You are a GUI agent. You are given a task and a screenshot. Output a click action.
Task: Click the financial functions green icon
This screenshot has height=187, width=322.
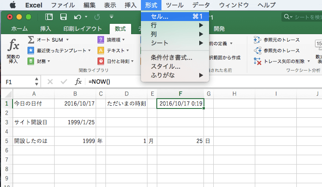point(31,61)
